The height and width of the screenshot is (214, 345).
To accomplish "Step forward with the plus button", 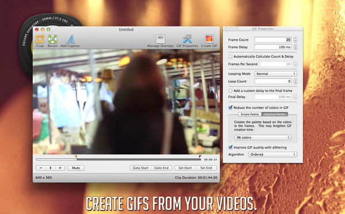I will pyautogui.click(x=60, y=168).
